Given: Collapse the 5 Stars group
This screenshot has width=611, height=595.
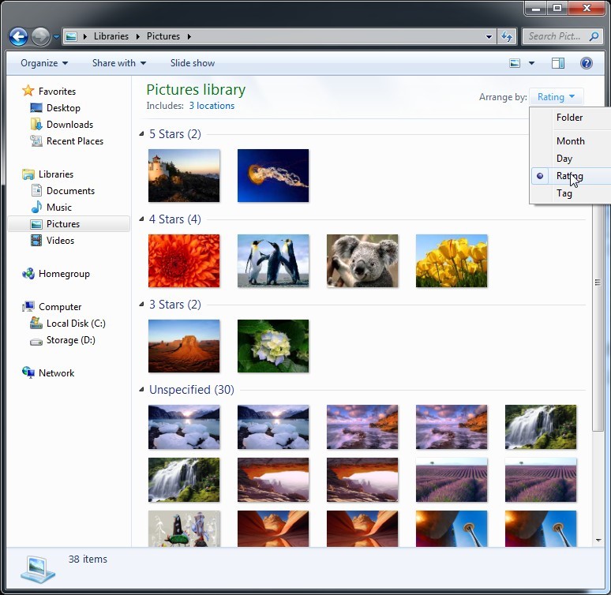Looking at the screenshot, I should [x=142, y=135].
